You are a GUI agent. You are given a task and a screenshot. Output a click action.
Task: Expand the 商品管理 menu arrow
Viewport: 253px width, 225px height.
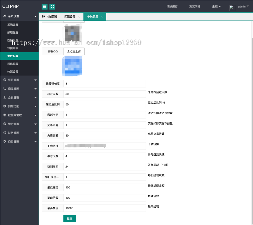click(35, 89)
